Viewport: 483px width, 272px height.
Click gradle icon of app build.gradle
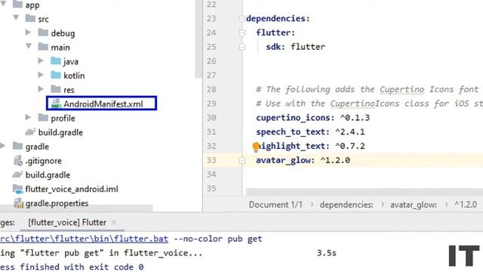pos(30,132)
